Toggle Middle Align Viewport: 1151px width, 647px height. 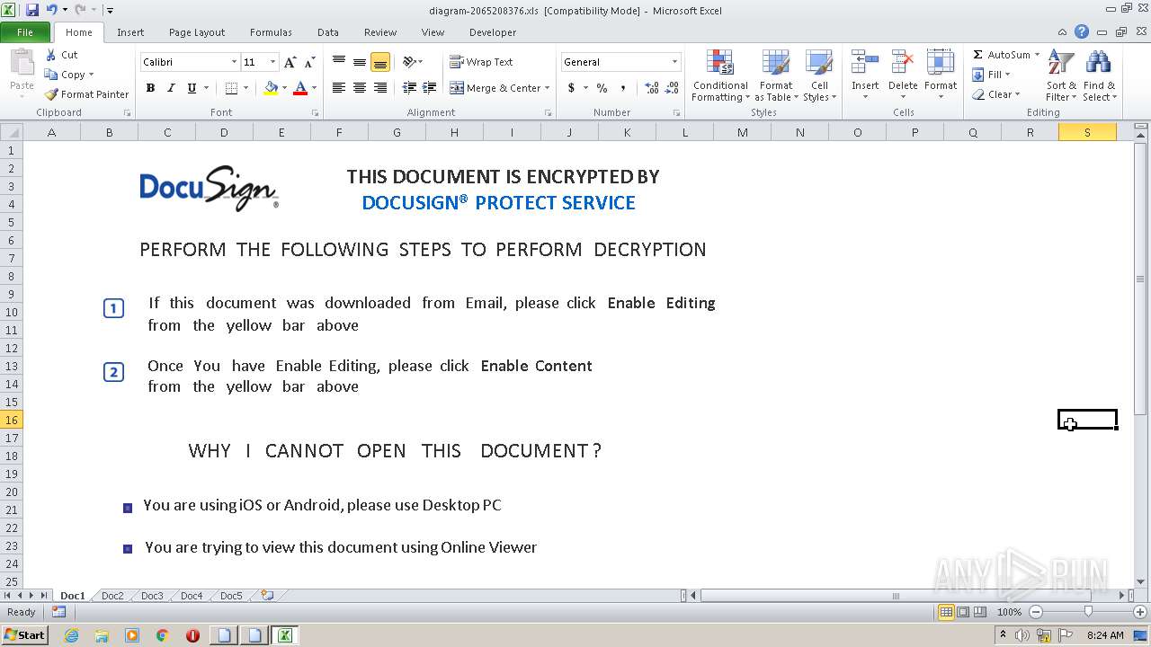(360, 62)
